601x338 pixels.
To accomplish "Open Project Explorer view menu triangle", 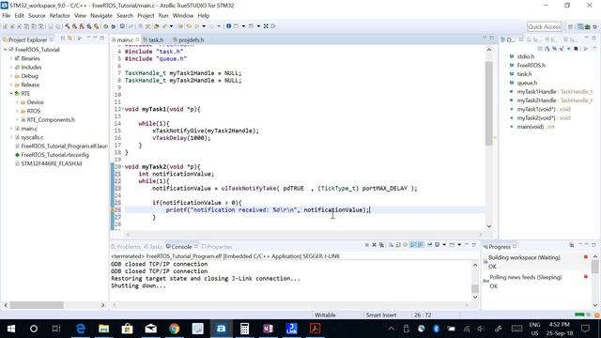I will [79, 38].
